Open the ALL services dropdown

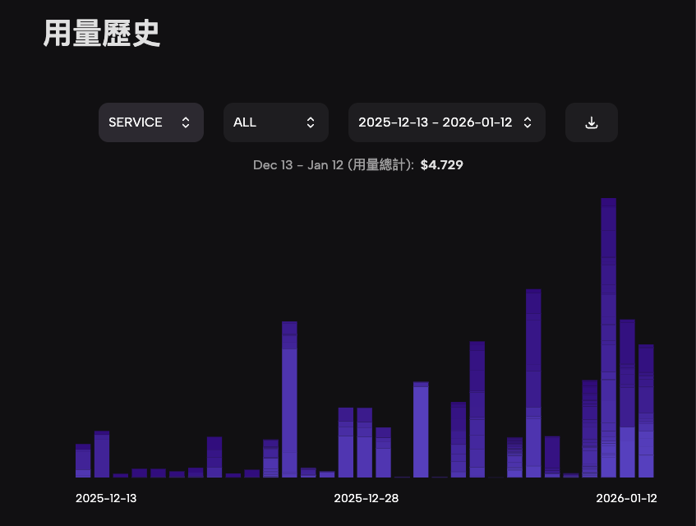[x=276, y=122]
